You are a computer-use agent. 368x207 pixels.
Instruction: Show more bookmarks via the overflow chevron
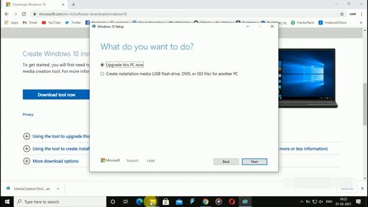[361, 22]
